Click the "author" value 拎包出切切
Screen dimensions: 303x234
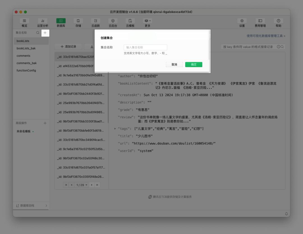(148, 76)
